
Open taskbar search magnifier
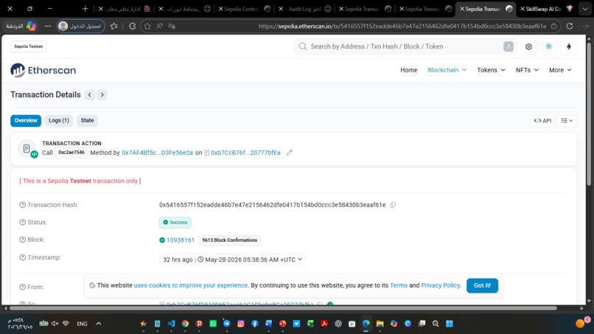(x=436, y=324)
